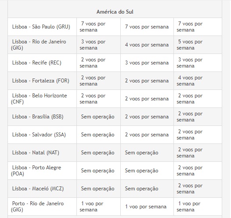The width and height of the screenshot is (231, 218).
Task: Select the Porto - Rio de Janeiro (GIG) cell
Action: 42,207
